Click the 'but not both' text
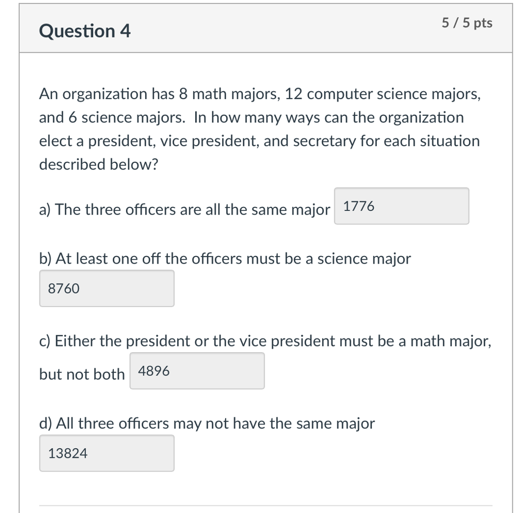Screen dimensions: 518x513 pos(82,374)
